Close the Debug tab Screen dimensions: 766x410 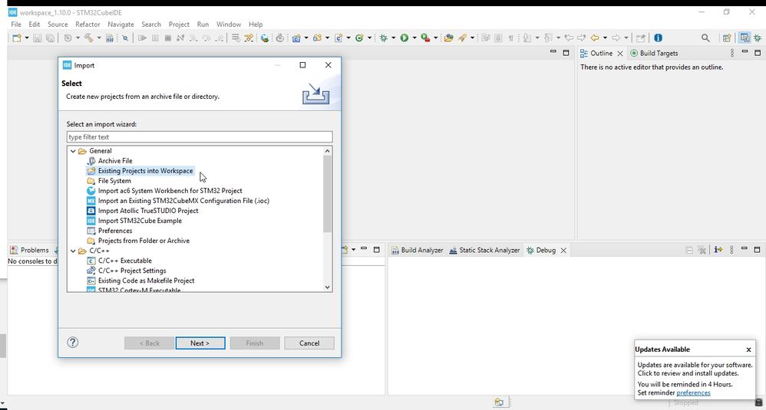tap(563, 250)
